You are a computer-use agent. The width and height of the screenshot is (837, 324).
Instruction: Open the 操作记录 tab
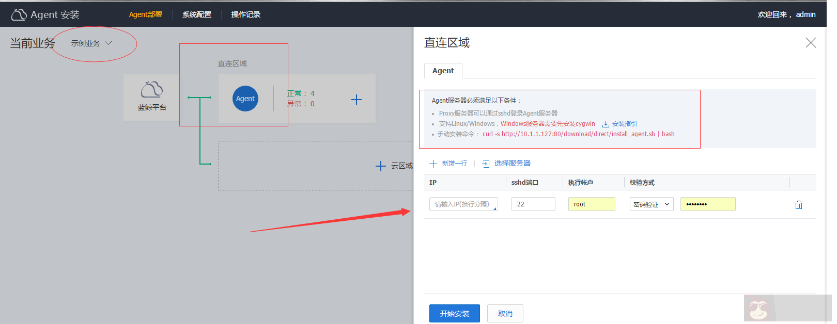(246, 14)
